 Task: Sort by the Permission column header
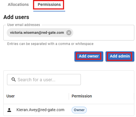[82, 96]
